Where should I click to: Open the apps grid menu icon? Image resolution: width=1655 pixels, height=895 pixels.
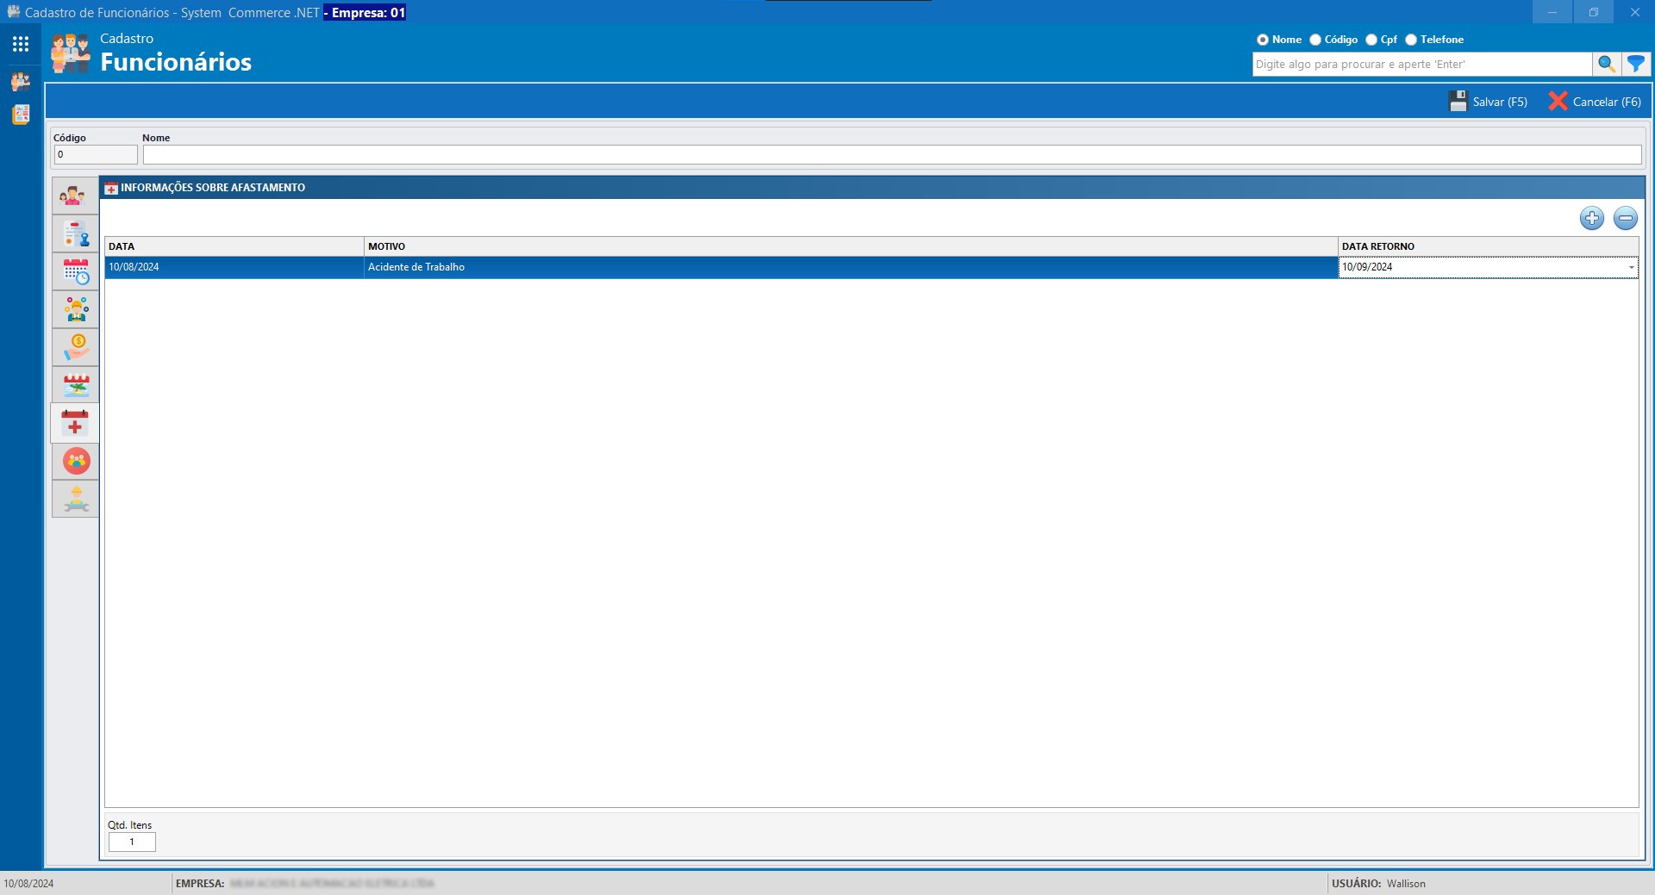click(x=21, y=44)
